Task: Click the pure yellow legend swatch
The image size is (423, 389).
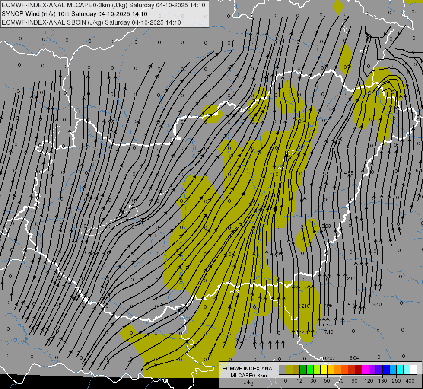Action: coord(324,370)
